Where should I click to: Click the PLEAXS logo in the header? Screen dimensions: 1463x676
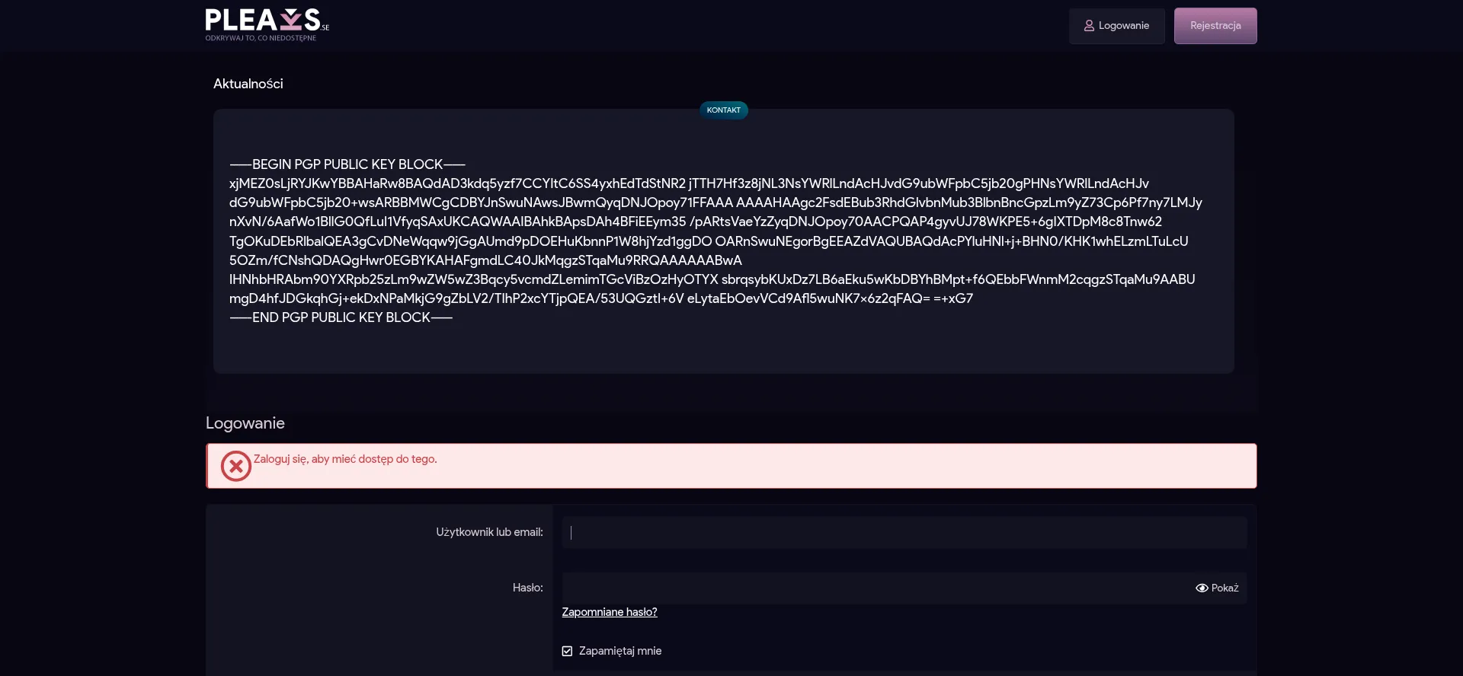click(x=267, y=24)
